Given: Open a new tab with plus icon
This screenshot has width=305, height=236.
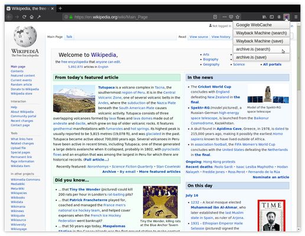Looking at the screenshot, I should coord(60,8).
